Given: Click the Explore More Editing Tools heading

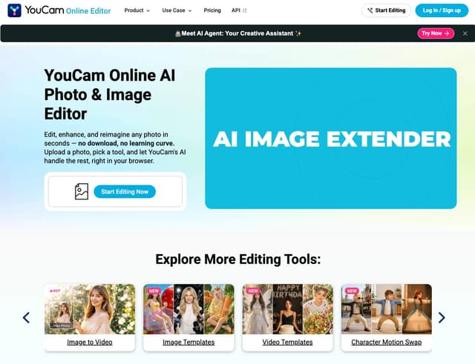Looking at the screenshot, I should click(237, 259).
